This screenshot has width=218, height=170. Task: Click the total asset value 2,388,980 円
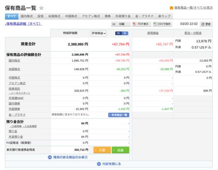(78, 44)
